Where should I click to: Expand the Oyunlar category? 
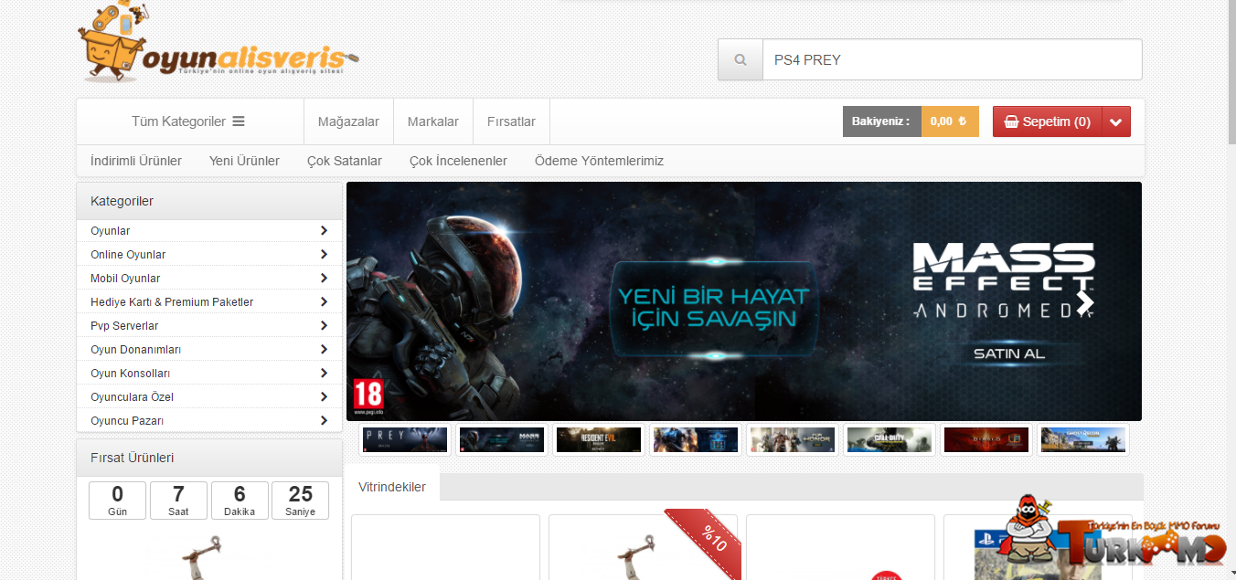click(324, 231)
